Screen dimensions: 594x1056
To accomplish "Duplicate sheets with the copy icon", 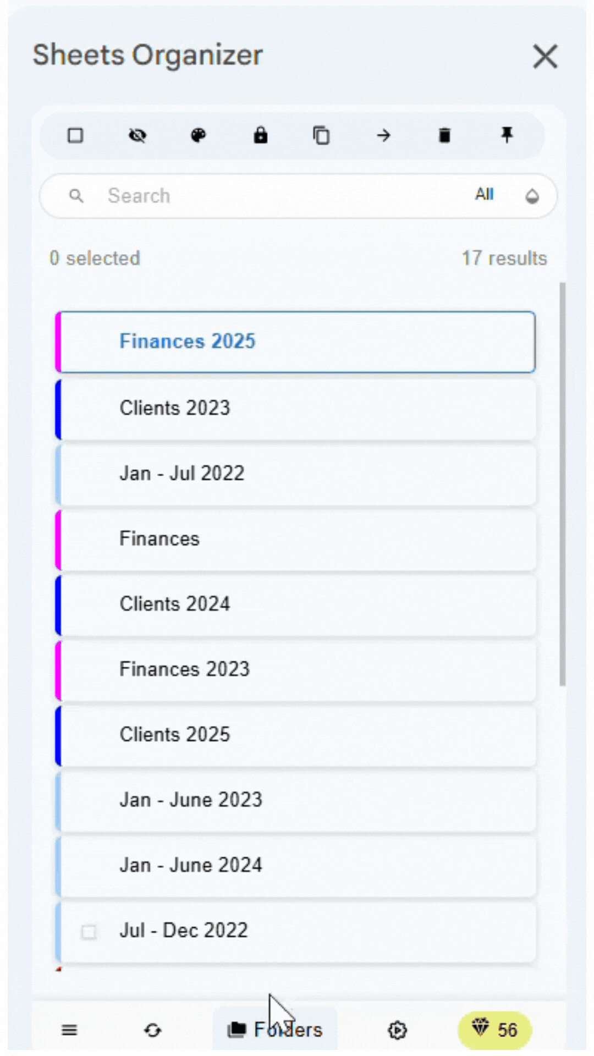I will point(322,135).
